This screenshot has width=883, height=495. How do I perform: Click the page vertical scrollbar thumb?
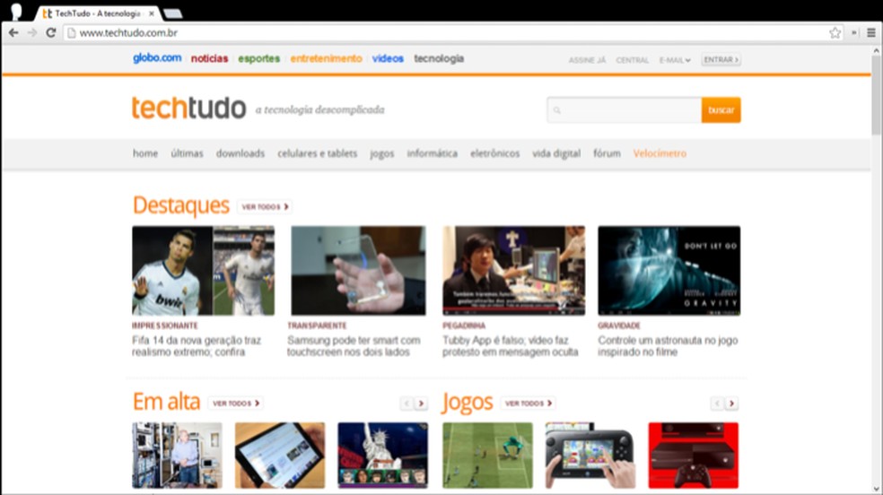[876, 94]
